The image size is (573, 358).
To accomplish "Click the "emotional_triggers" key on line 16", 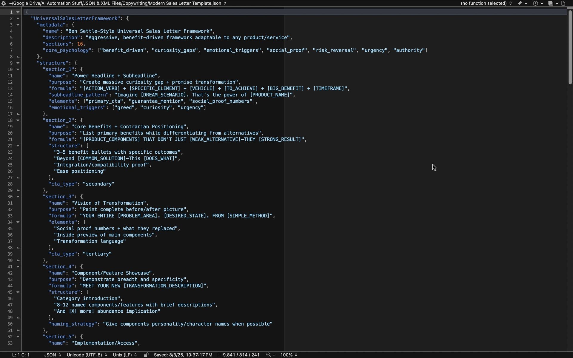I will tap(77, 108).
